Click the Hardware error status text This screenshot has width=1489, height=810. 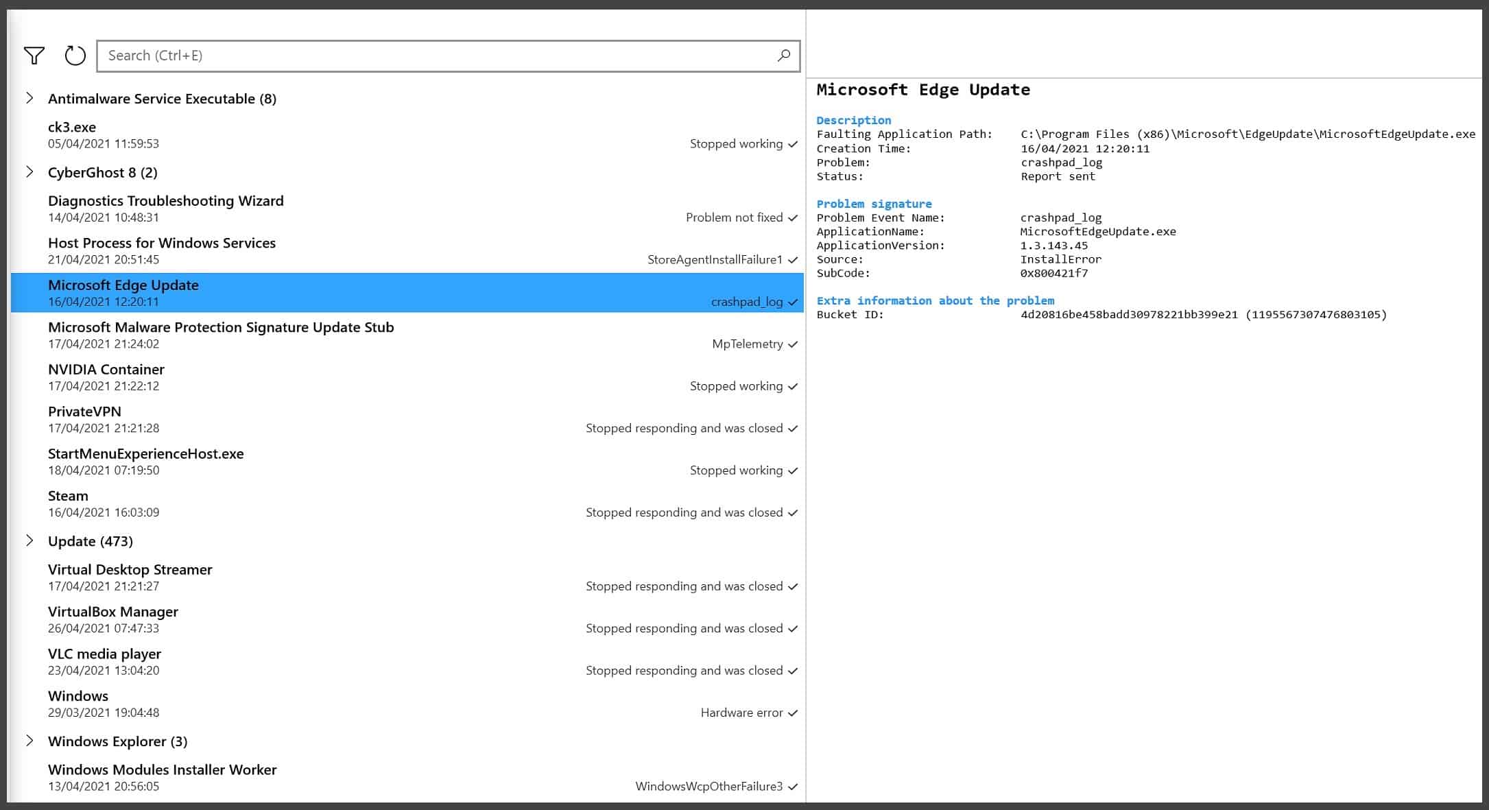coord(741,713)
